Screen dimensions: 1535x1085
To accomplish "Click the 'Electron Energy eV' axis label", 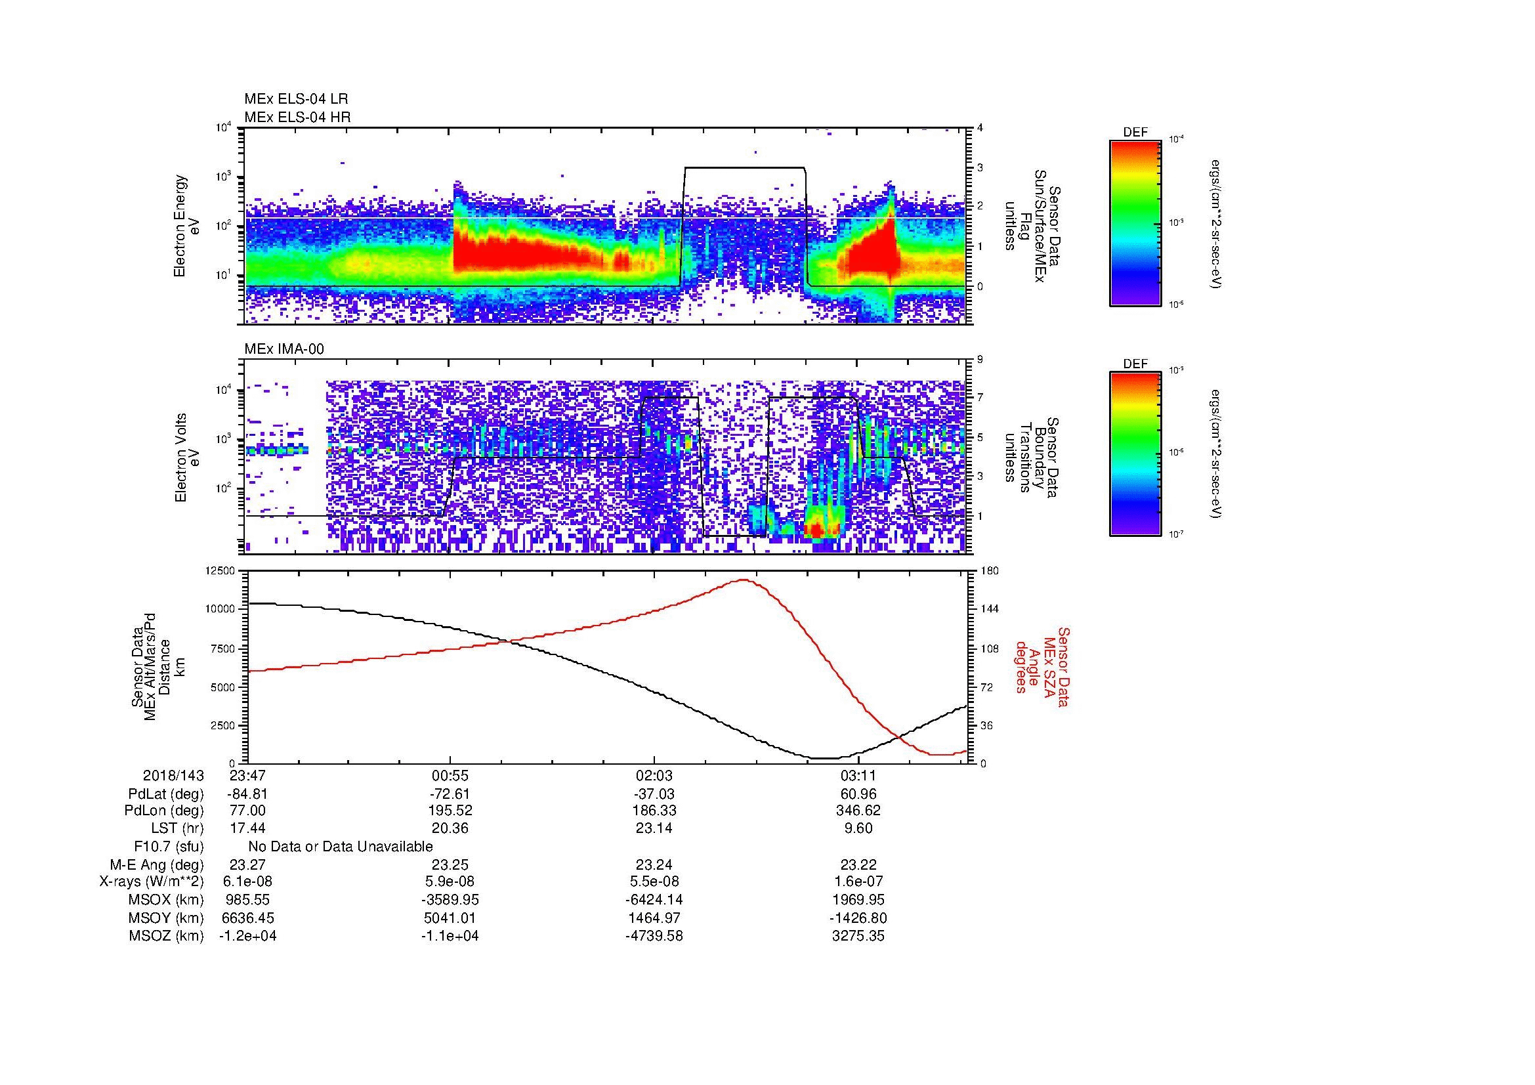I will tap(187, 226).
